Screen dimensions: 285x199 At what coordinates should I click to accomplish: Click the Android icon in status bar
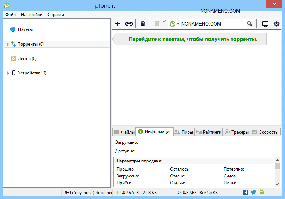261,192
